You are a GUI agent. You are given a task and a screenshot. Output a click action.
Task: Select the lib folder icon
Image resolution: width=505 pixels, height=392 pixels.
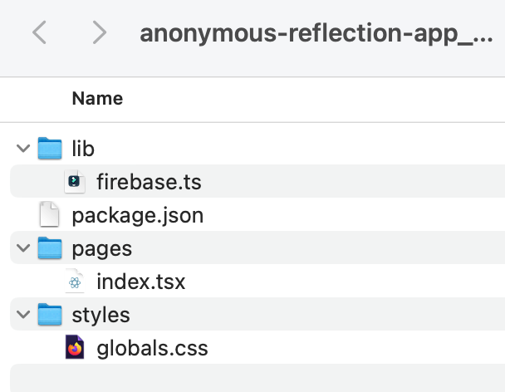(51, 149)
